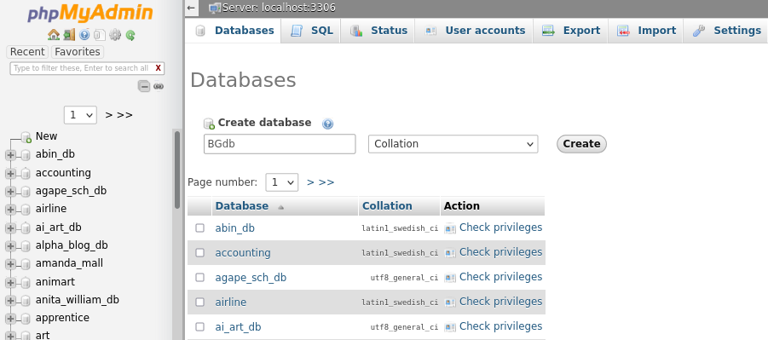Expand the accounting tree node
The image size is (768, 340).
tap(10, 174)
